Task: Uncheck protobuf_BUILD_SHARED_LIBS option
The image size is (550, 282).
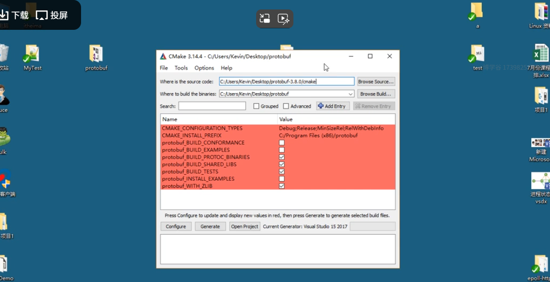Action: point(281,165)
